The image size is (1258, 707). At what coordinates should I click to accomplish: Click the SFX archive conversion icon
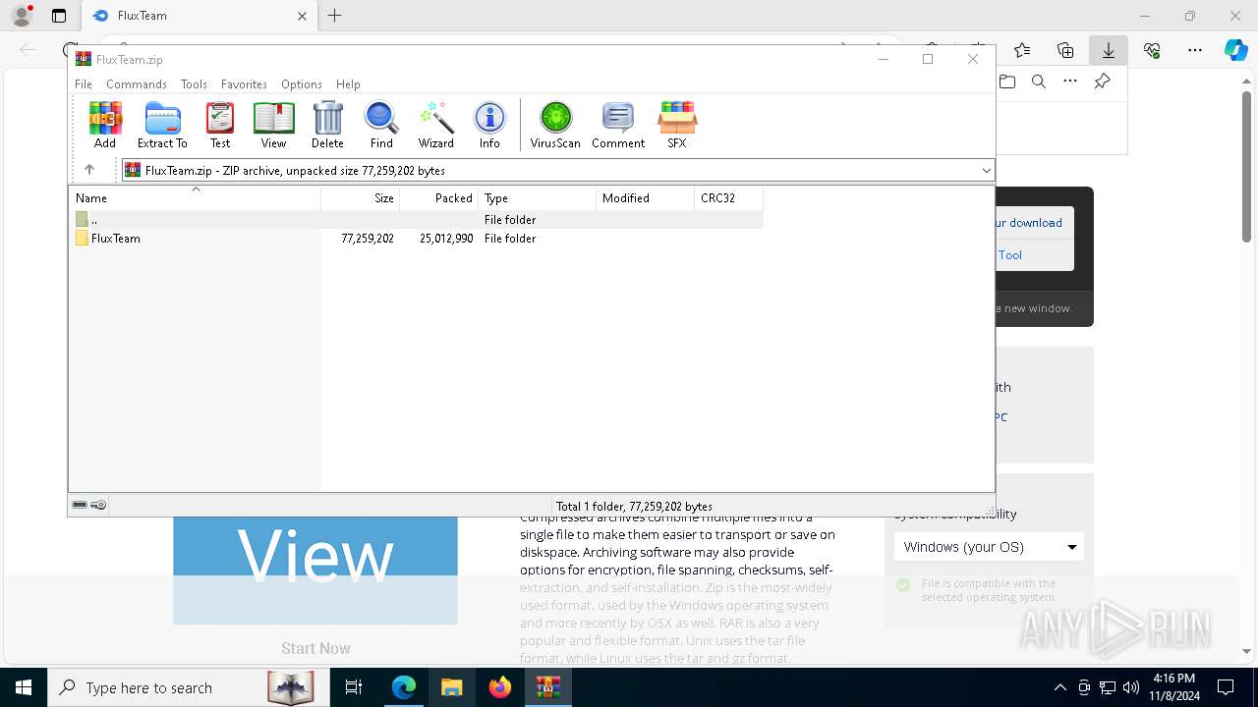point(677,125)
